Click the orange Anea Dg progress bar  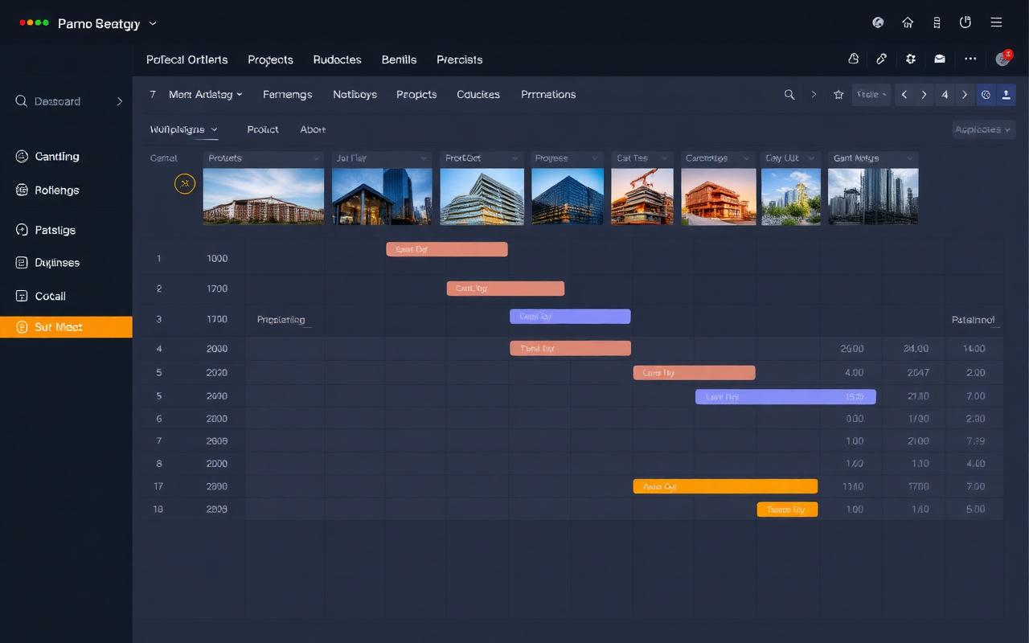pos(724,486)
